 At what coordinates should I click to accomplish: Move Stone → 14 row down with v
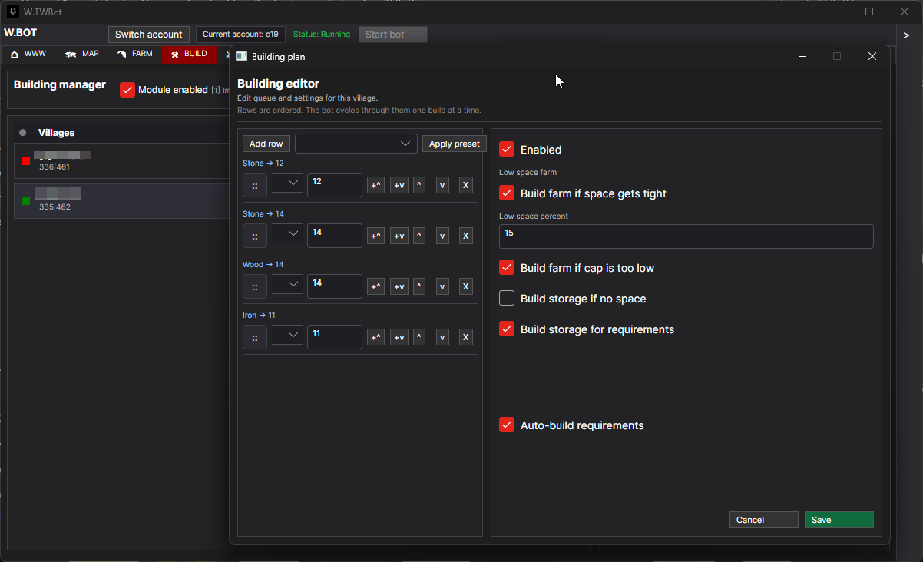[x=442, y=236]
